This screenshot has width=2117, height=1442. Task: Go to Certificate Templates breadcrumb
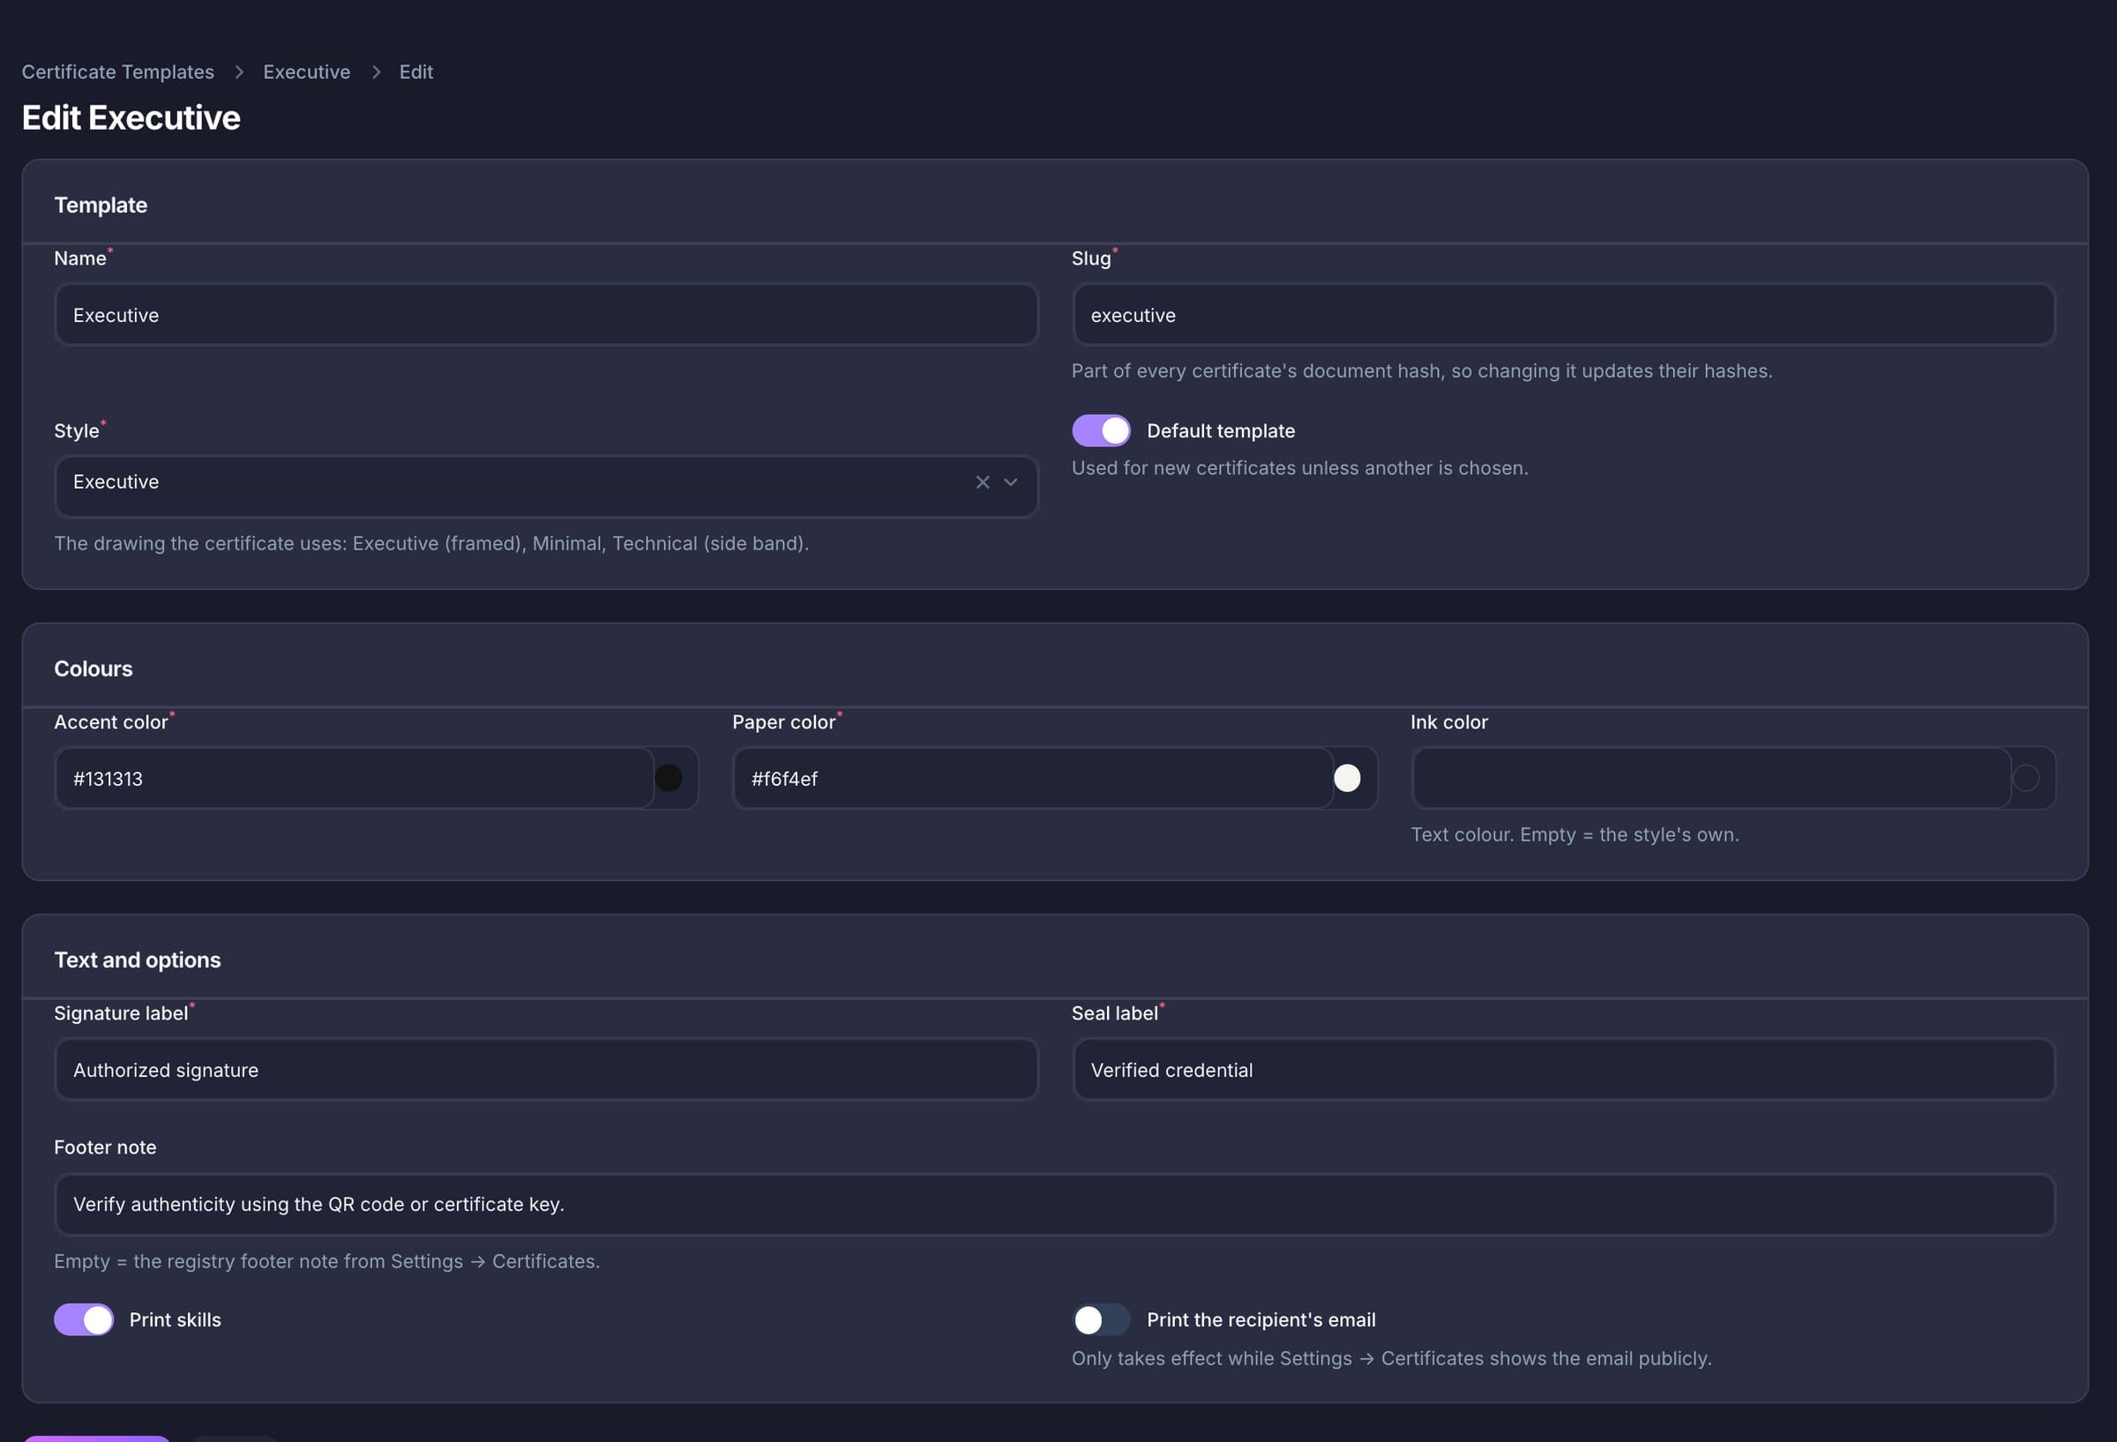117,72
